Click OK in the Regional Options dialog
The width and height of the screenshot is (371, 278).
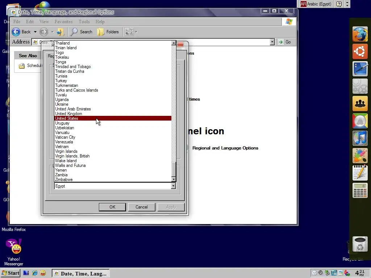[112, 207]
